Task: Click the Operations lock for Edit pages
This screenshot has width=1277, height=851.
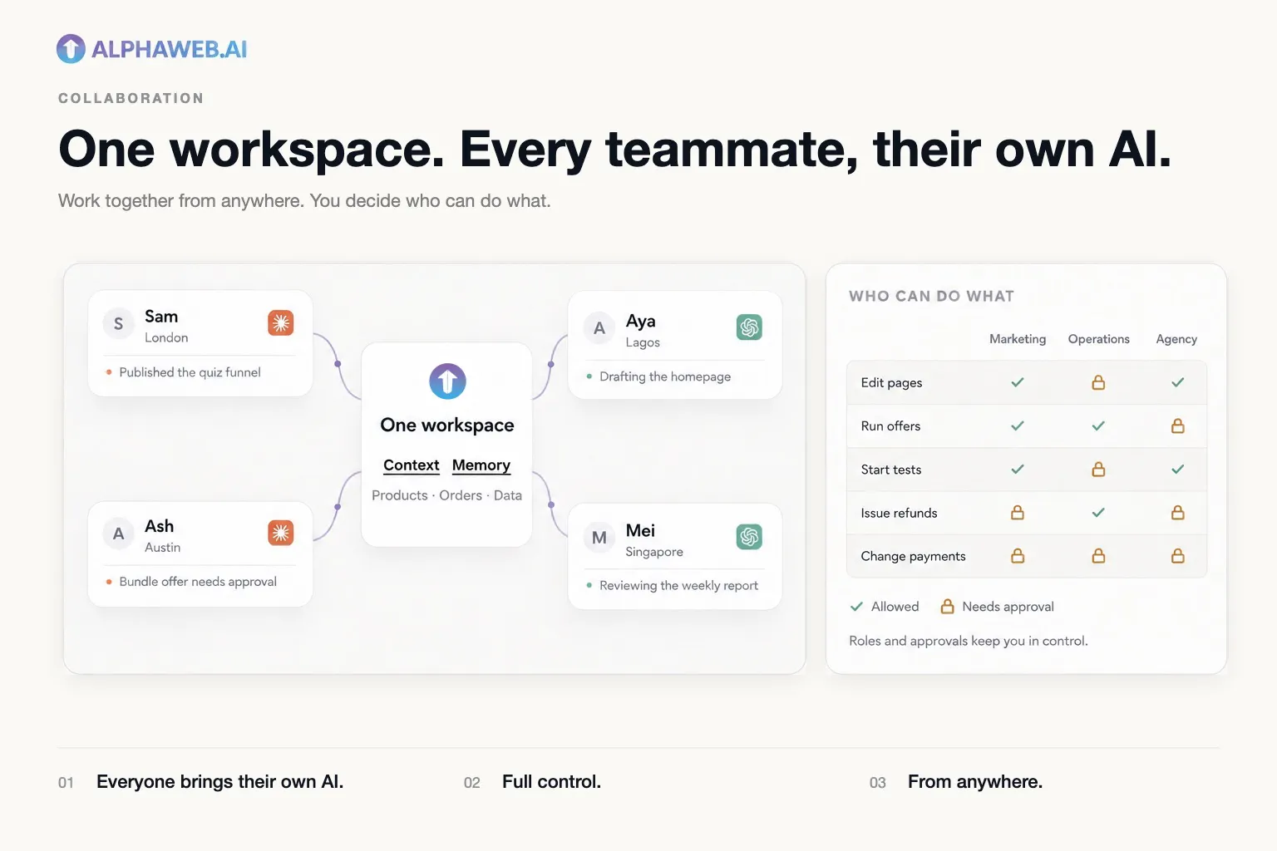Action: tap(1098, 382)
